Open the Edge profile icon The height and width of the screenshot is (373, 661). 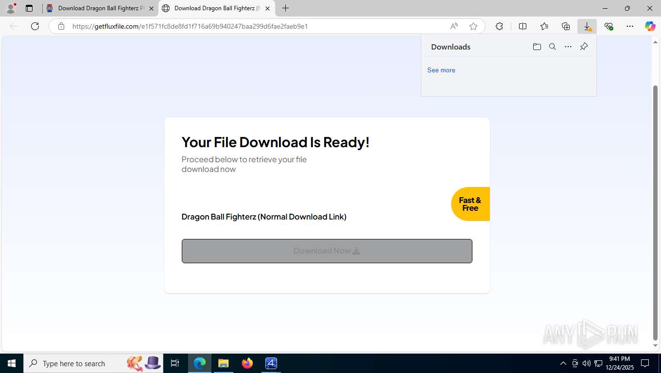(x=11, y=8)
